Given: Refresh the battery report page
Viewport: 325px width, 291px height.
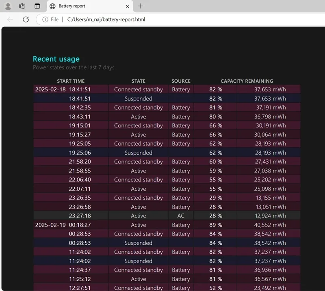Looking at the screenshot, I should pyautogui.click(x=26, y=19).
